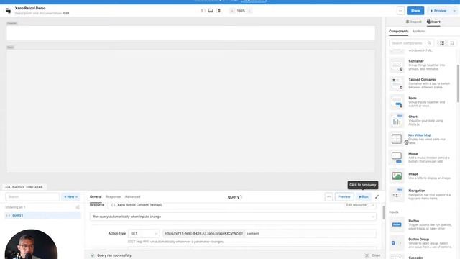Select the Modules tab
This screenshot has height=259, width=460.
pos(419,31)
